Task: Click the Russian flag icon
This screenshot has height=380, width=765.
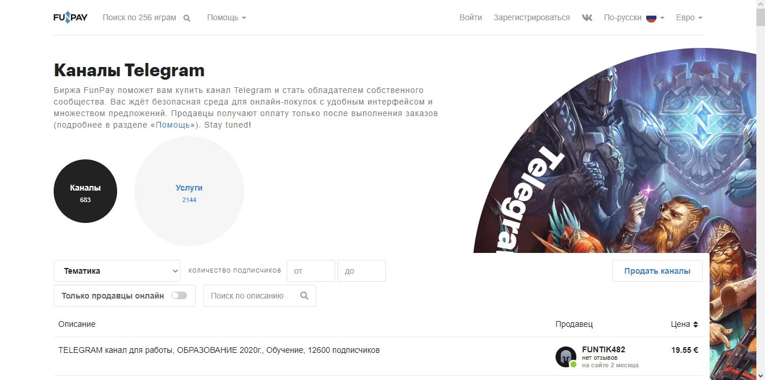Action: pos(651,18)
